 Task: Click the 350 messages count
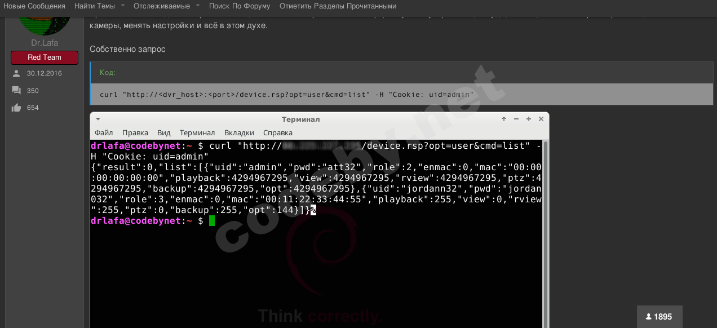pos(33,91)
